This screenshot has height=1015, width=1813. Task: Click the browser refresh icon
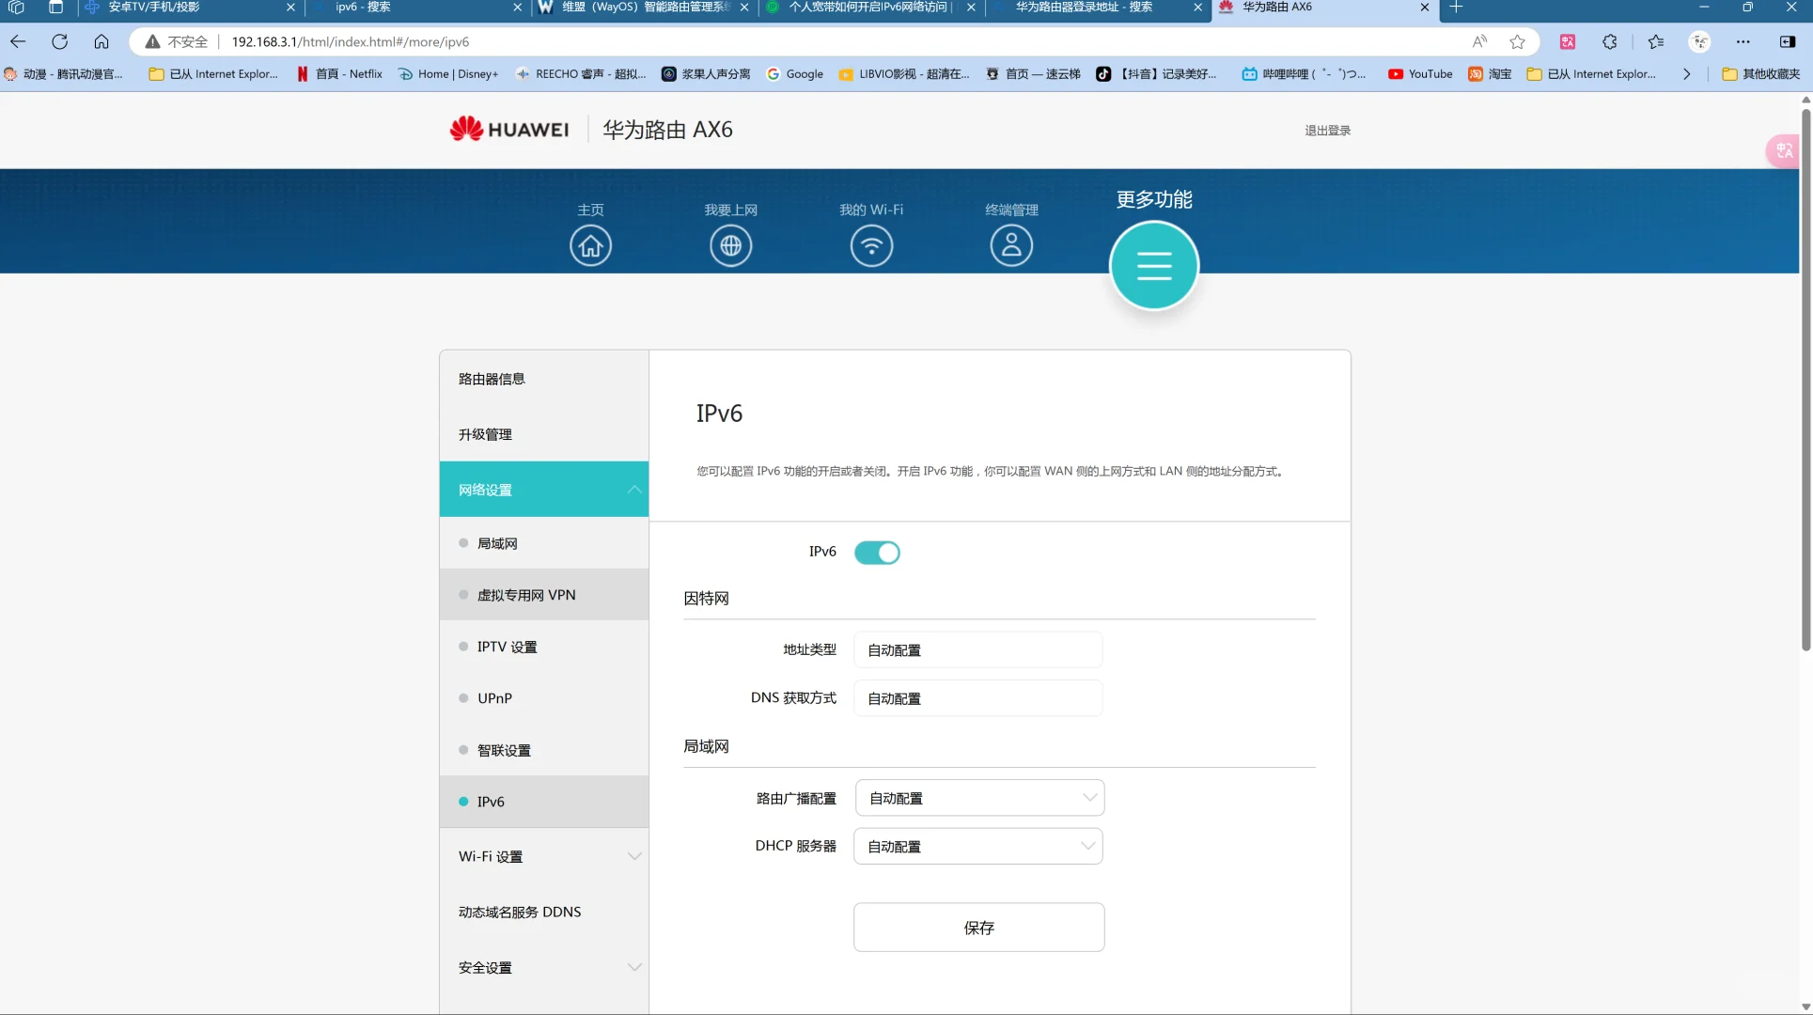(60, 41)
